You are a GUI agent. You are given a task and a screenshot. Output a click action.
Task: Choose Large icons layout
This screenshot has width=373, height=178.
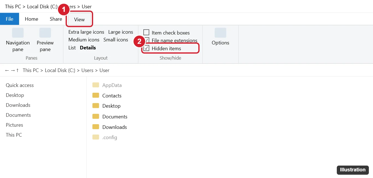121,32
